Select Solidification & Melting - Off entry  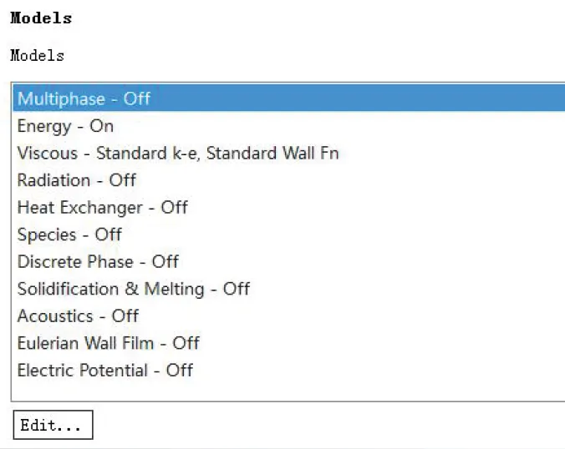tap(133, 289)
